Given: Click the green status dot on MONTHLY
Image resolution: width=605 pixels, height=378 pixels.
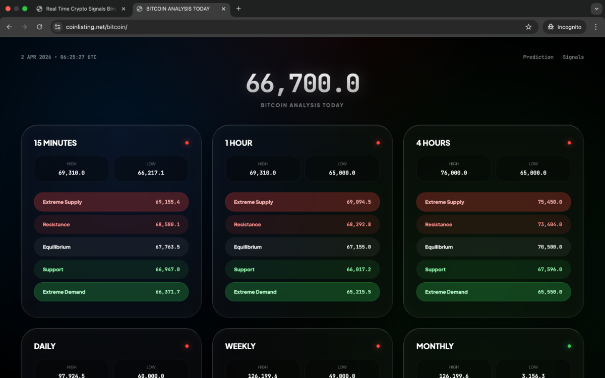Looking at the screenshot, I should click(x=569, y=346).
